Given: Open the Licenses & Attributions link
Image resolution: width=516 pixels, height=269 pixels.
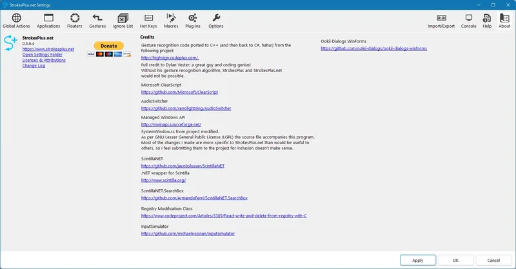Looking at the screenshot, I should (x=44, y=60).
